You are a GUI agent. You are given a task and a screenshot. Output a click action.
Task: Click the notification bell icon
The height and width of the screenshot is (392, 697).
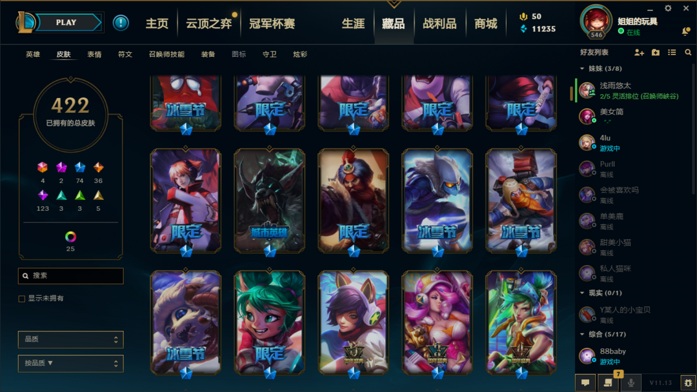(x=686, y=31)
